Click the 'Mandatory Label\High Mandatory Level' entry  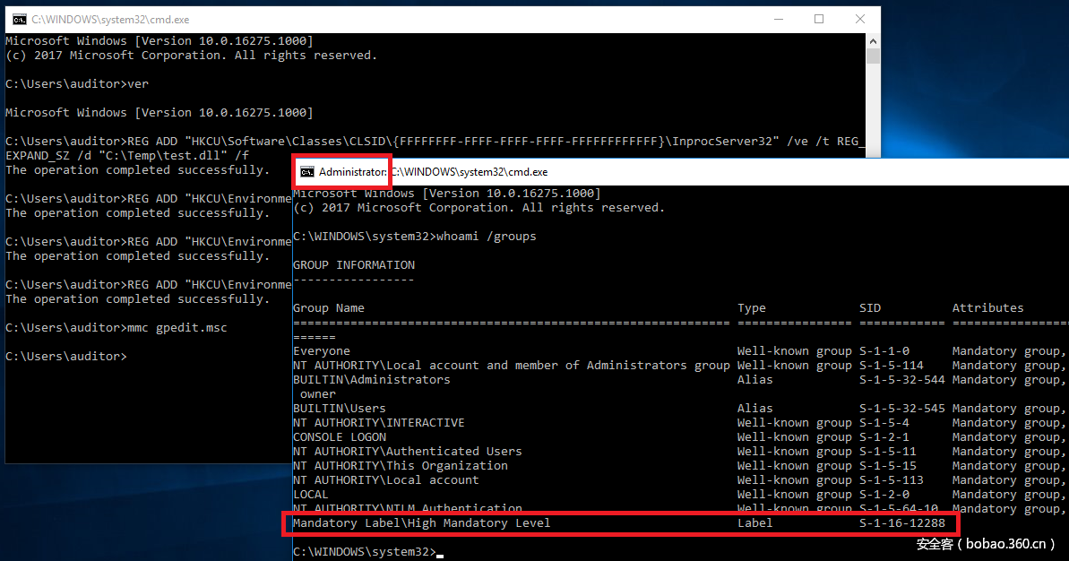coord(421,523)
